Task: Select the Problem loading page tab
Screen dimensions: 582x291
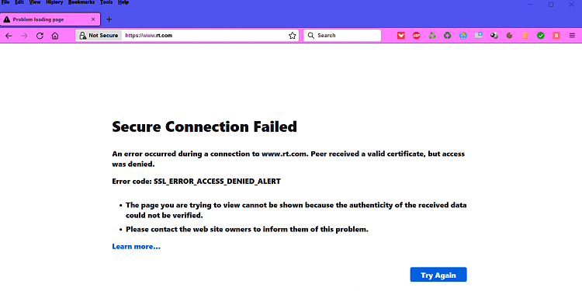Action: click(x=50, y=19)
